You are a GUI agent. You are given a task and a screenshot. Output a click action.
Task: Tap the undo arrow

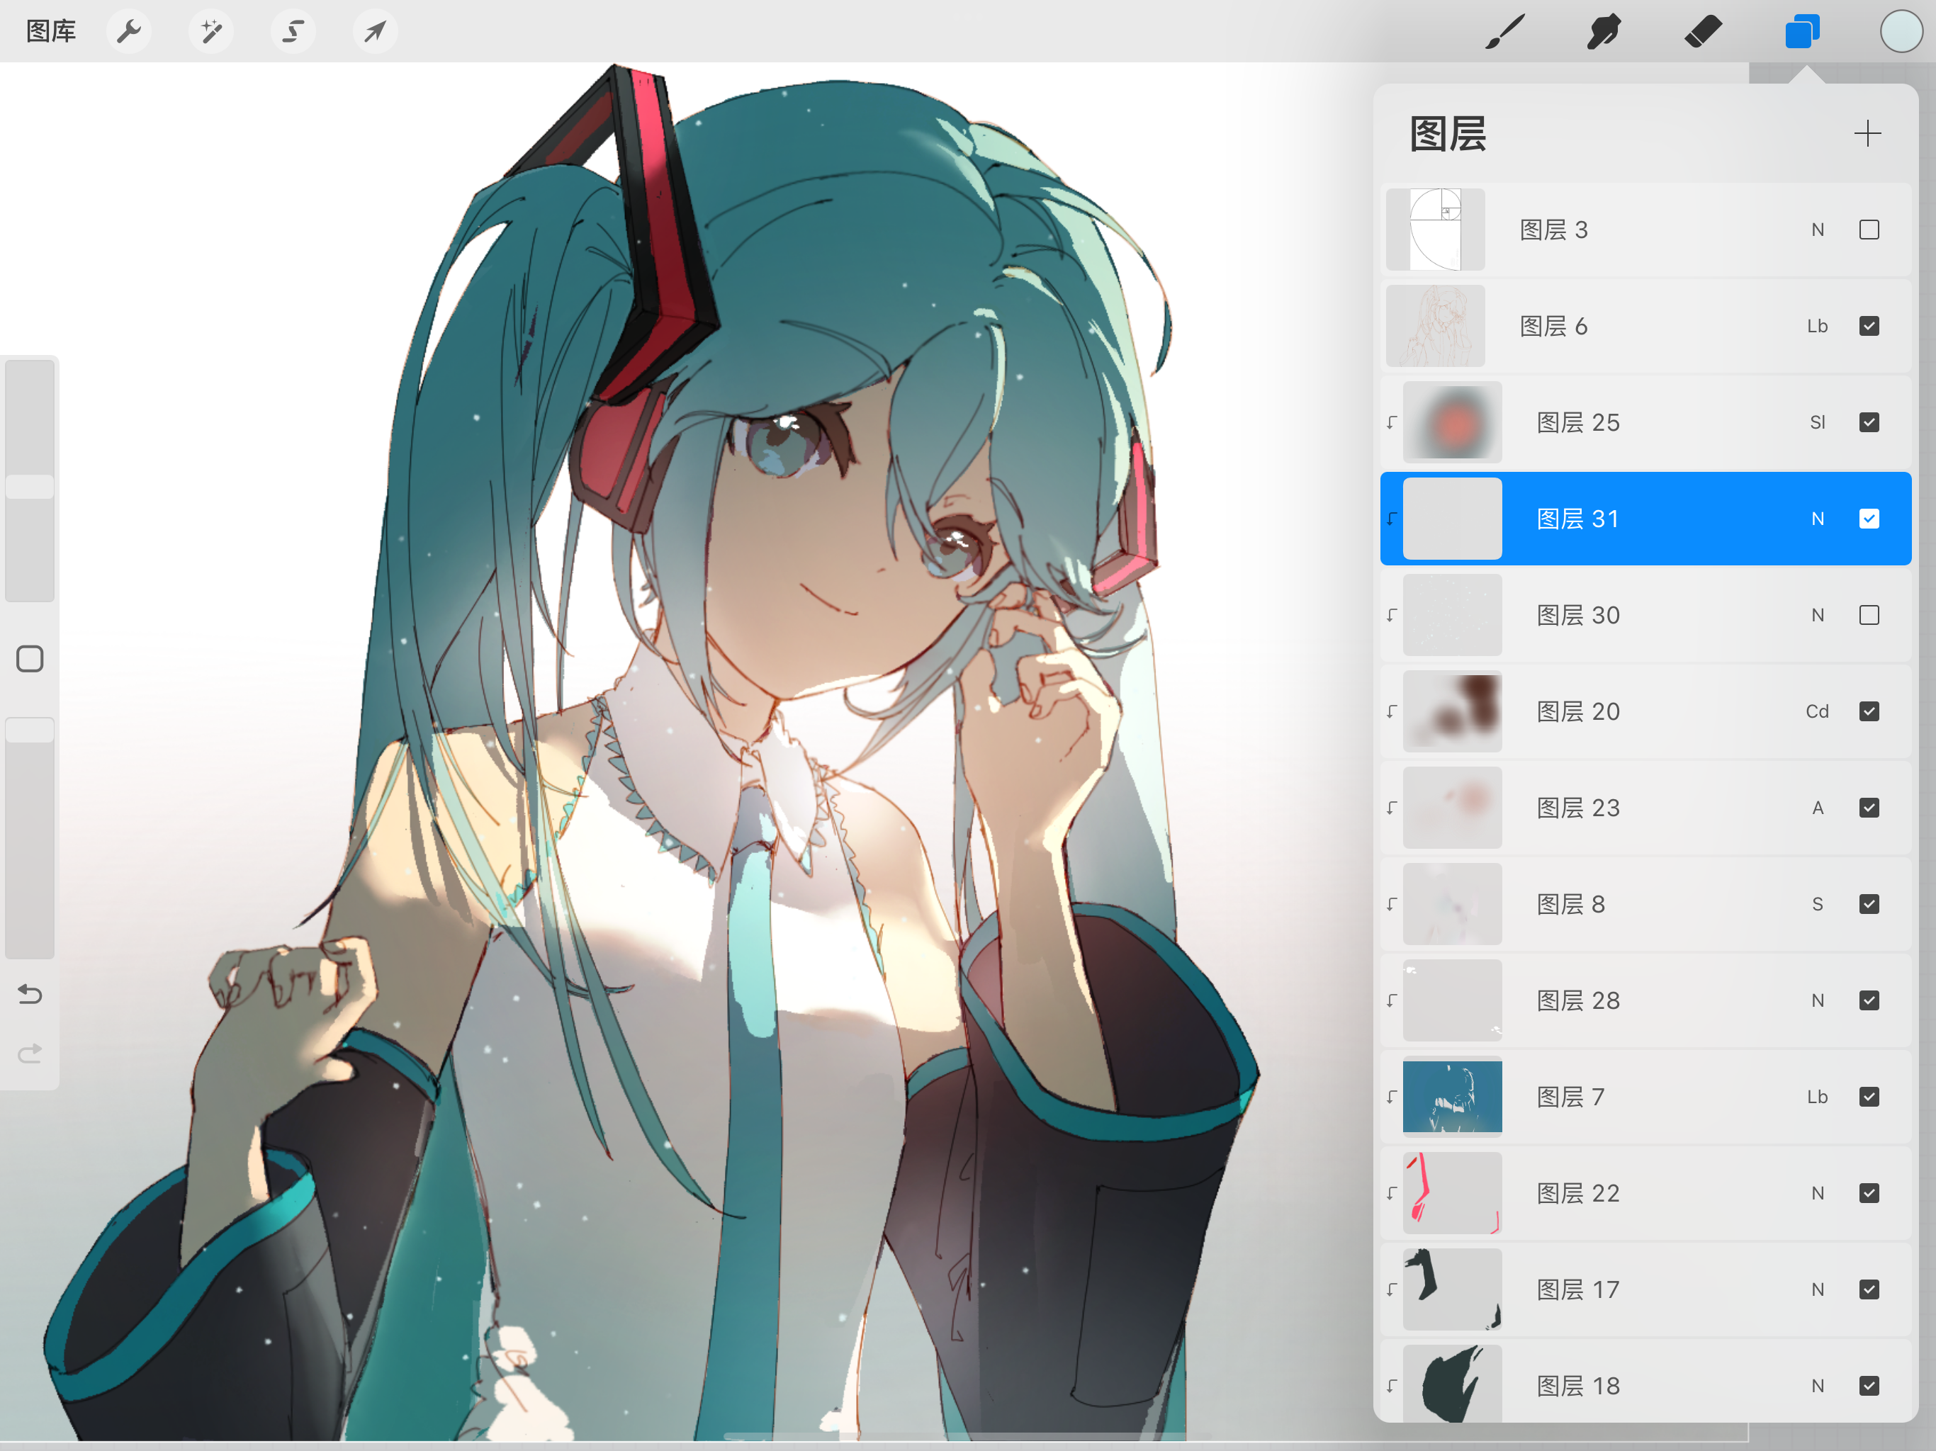30,995
